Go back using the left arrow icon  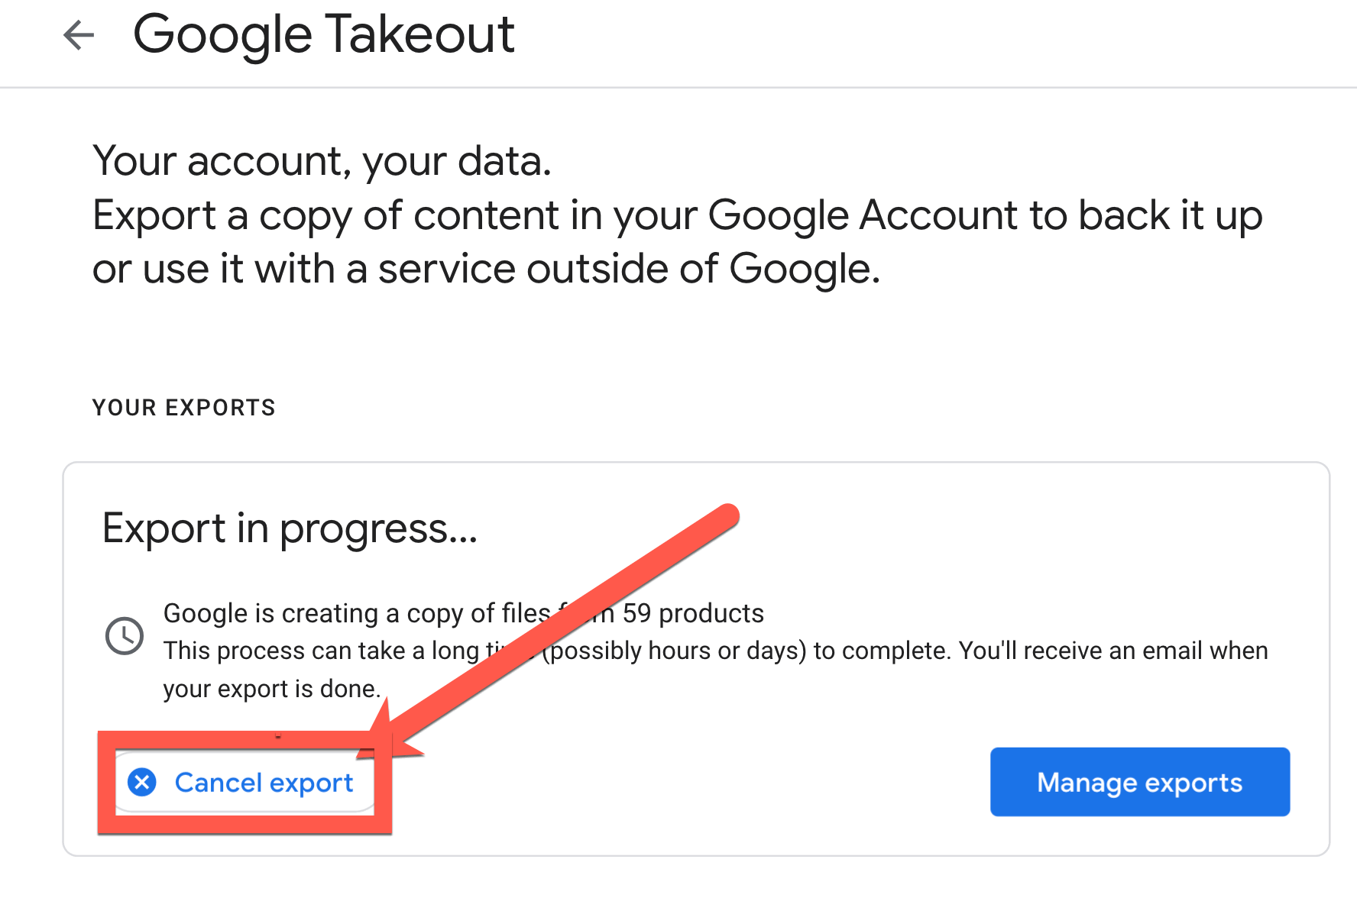point(79,35)
